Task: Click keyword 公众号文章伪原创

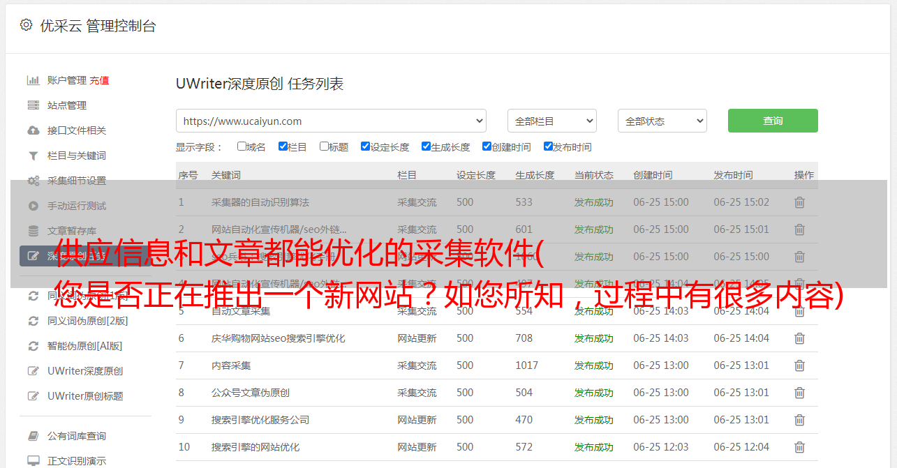Action: click(x=251, y=393)
